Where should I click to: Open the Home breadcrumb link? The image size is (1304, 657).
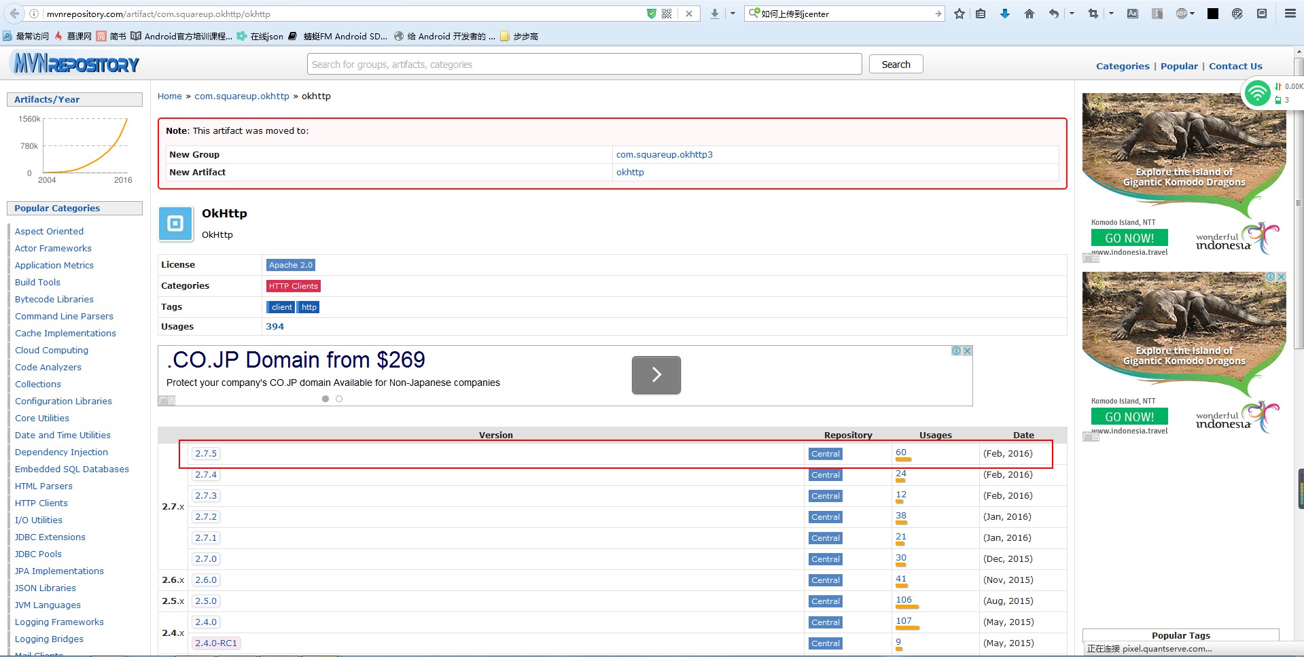click(x=170, y=96)
